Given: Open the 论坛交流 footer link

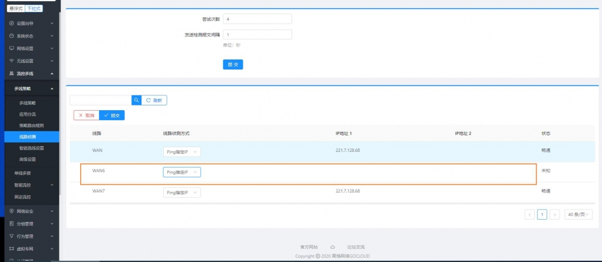Looking at the screenshot, I should (355, 247).
